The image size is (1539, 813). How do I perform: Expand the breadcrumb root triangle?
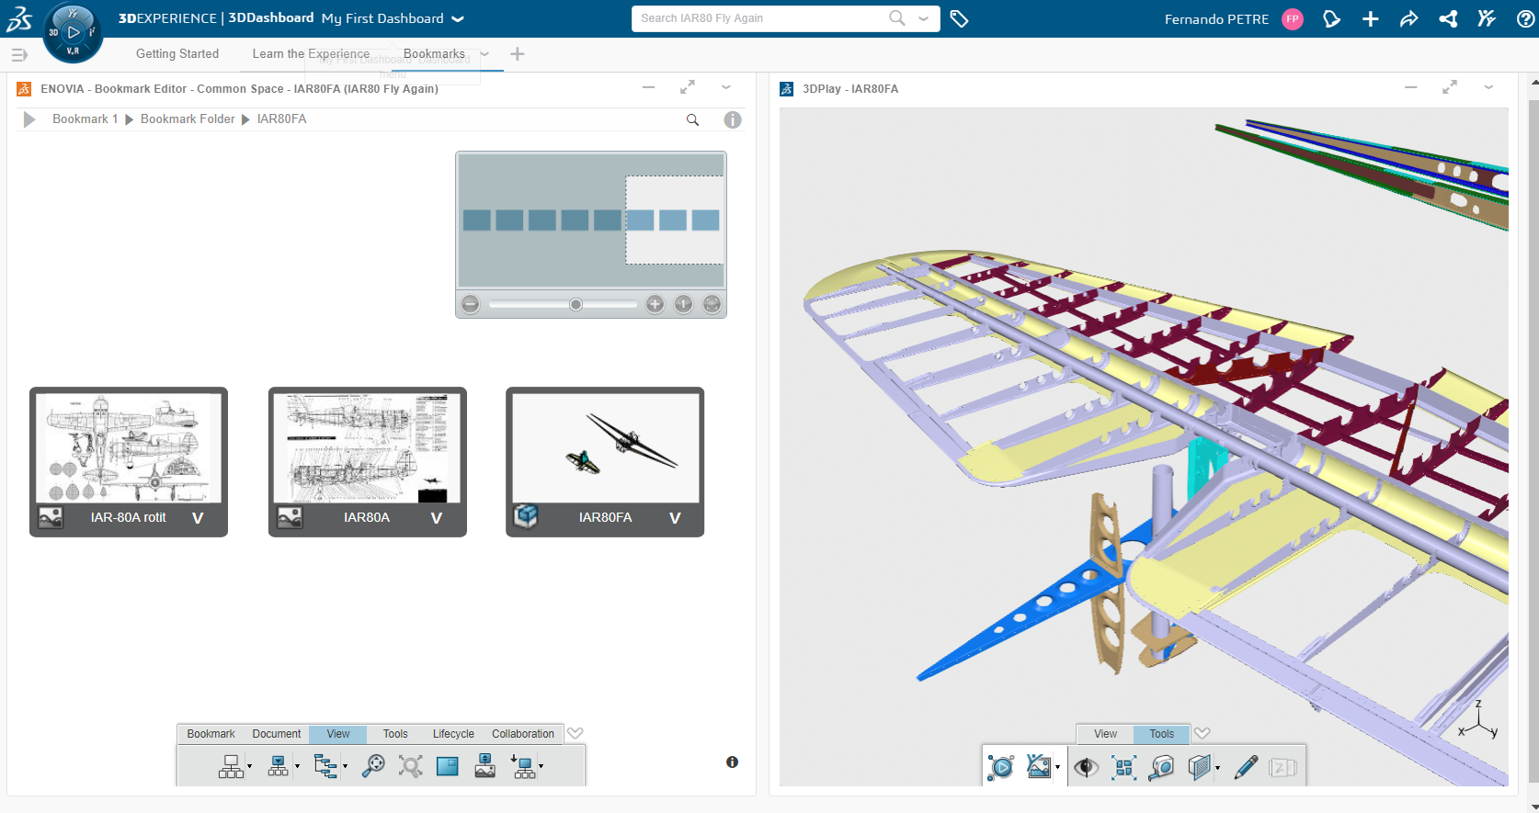click(29, 119)
